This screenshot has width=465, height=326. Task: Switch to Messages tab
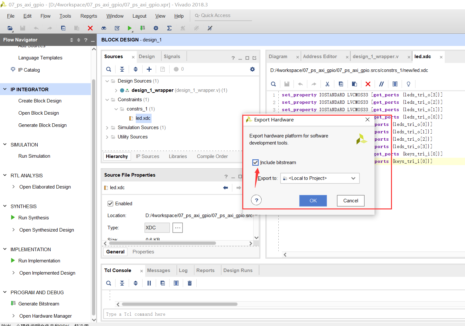pyautogui.click(x=159, y=270)
